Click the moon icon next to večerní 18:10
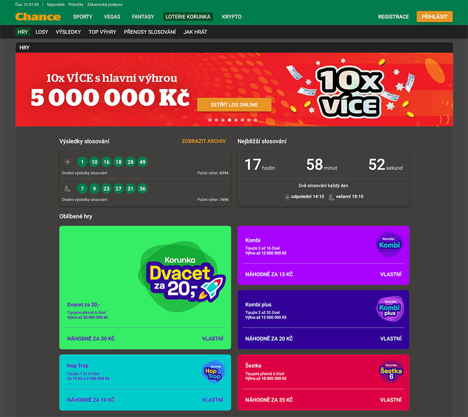Image resolution: width=468 pixels, height=417 pixels. pos(331,197)
